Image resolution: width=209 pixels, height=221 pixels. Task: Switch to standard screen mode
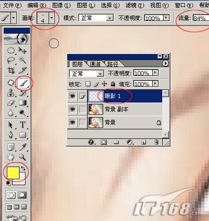tap(9, 207)
